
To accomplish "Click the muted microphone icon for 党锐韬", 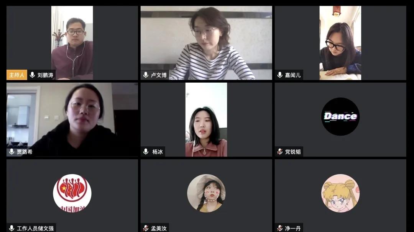I will pyautogui.click(x=280, y=152).
